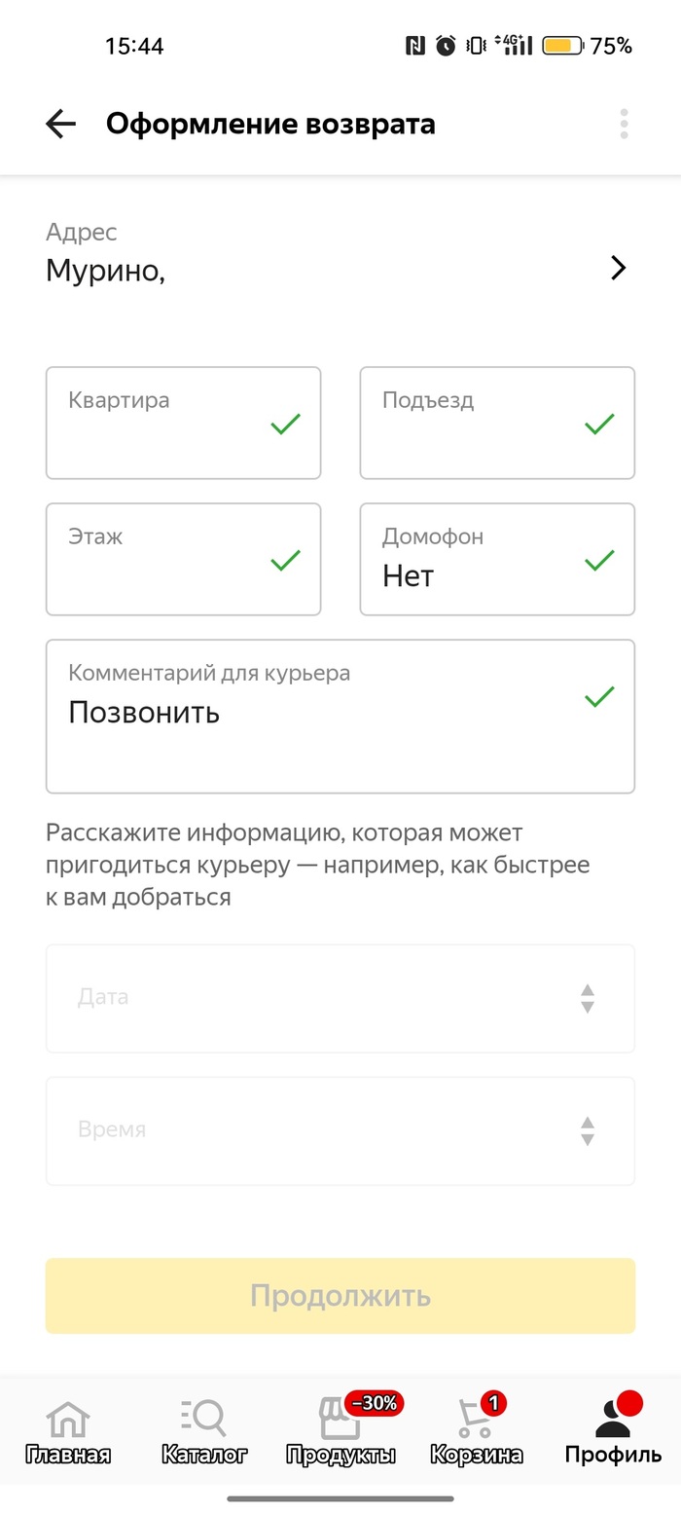Screen dimensions: 681x1515
Task: Tap the Продолжить button
Action: (x=340, y=1296)
